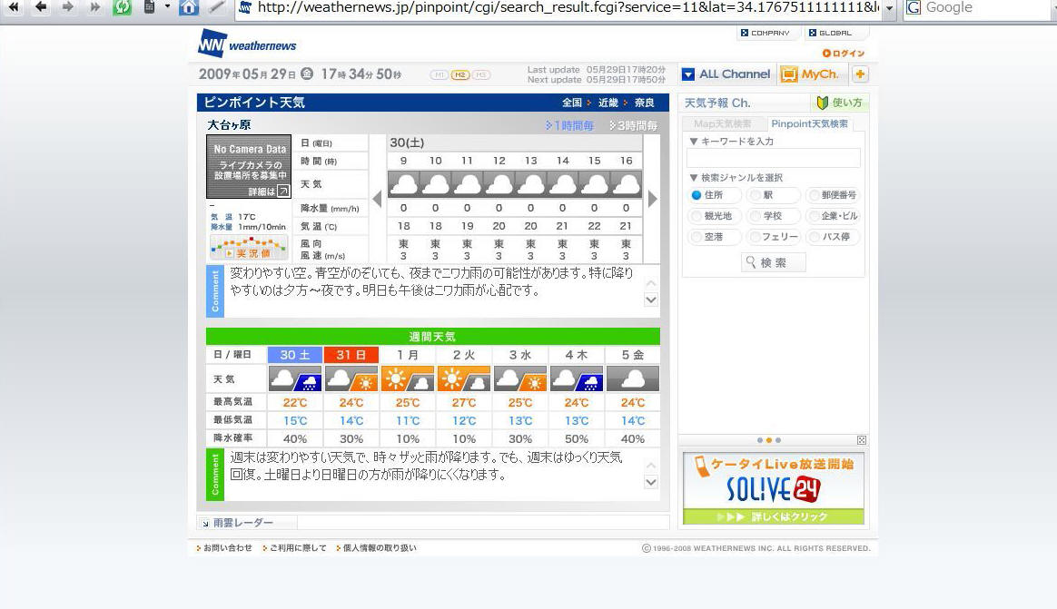
Task: Switch to the 1時間毎 hourly view
Action: click(x=569, y=125)
